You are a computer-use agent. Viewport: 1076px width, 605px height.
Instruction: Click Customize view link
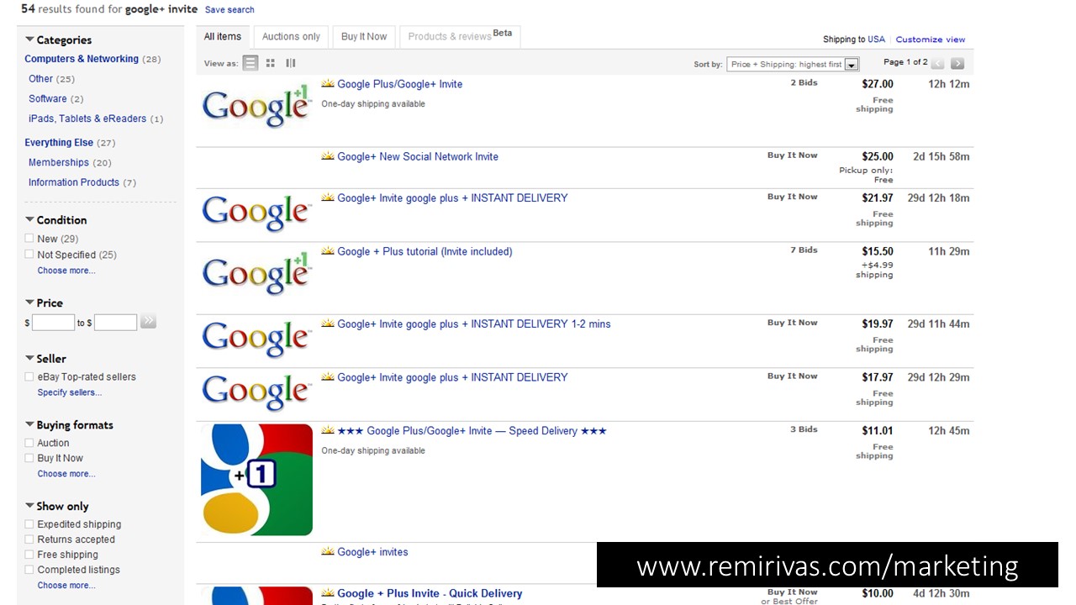[x=931, y=39]
